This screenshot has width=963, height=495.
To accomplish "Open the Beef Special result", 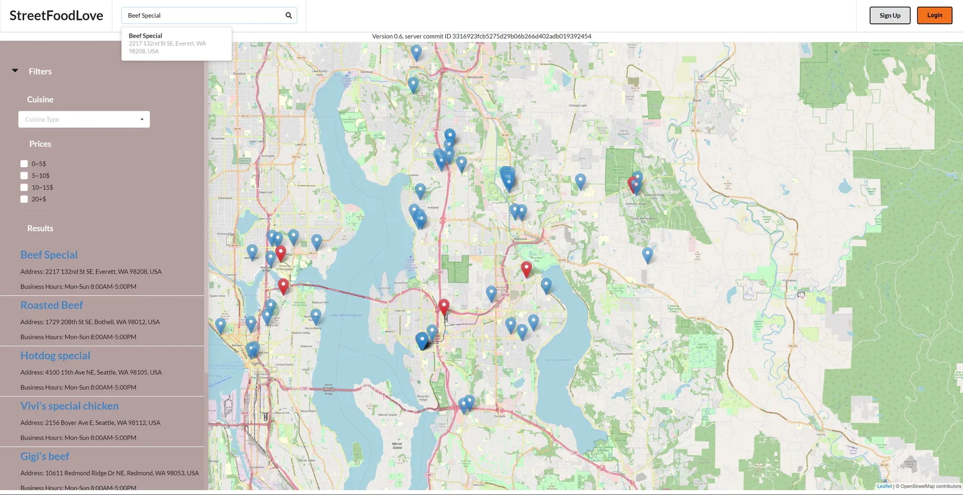I will click(49, 254).
